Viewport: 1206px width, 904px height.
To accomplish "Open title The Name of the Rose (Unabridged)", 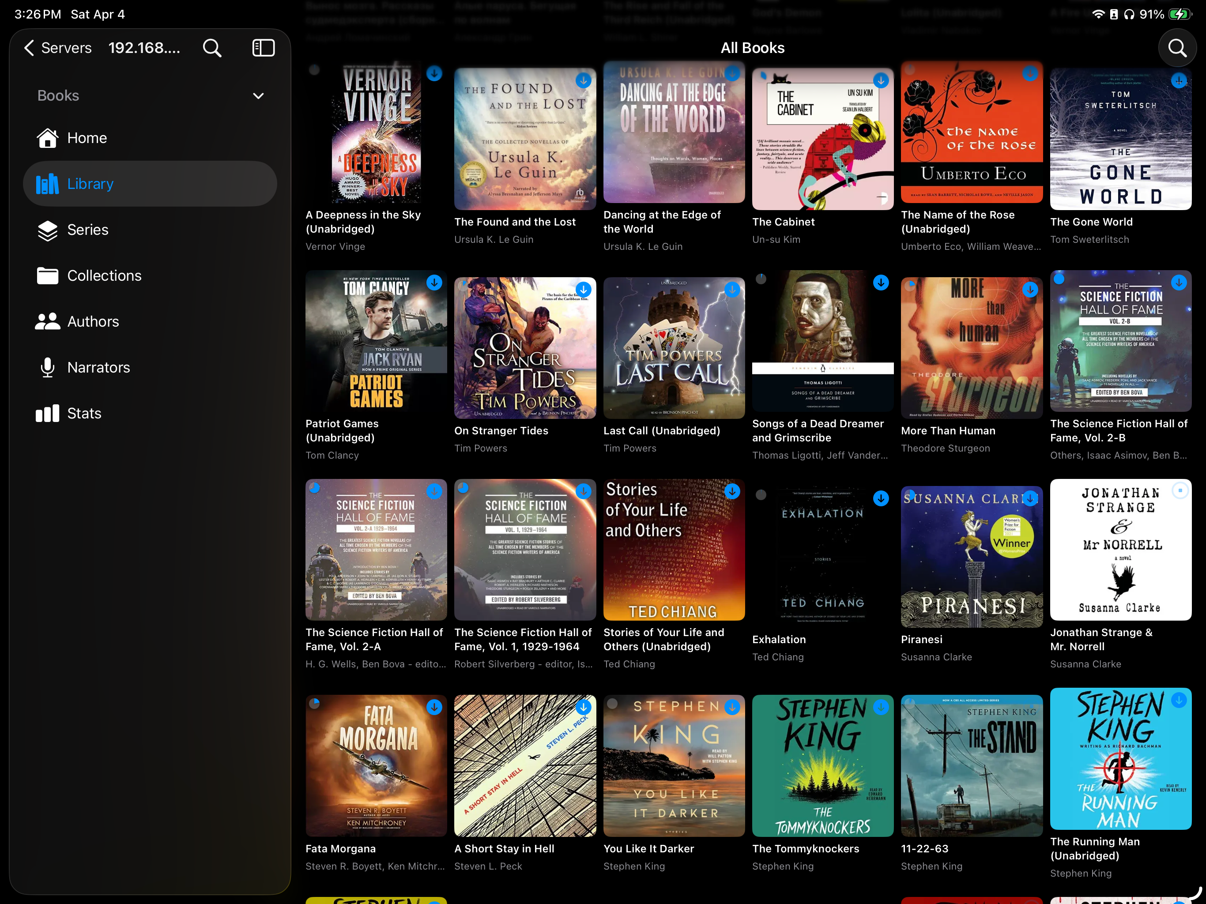I will coord(957,222).
